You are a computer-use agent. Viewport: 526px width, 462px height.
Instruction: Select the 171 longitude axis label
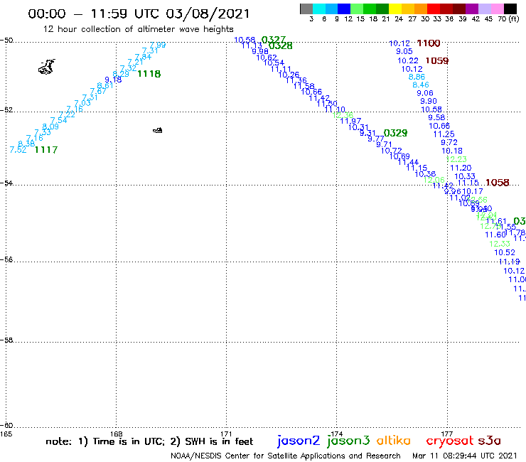227,434
